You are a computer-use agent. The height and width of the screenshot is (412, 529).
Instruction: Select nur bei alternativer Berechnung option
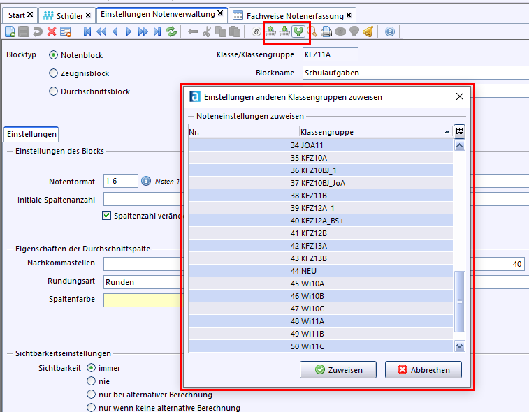pos(91,394)
